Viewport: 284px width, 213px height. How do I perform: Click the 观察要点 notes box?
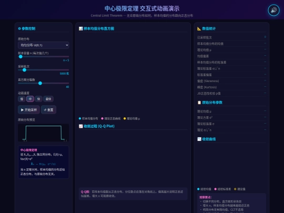231,203
